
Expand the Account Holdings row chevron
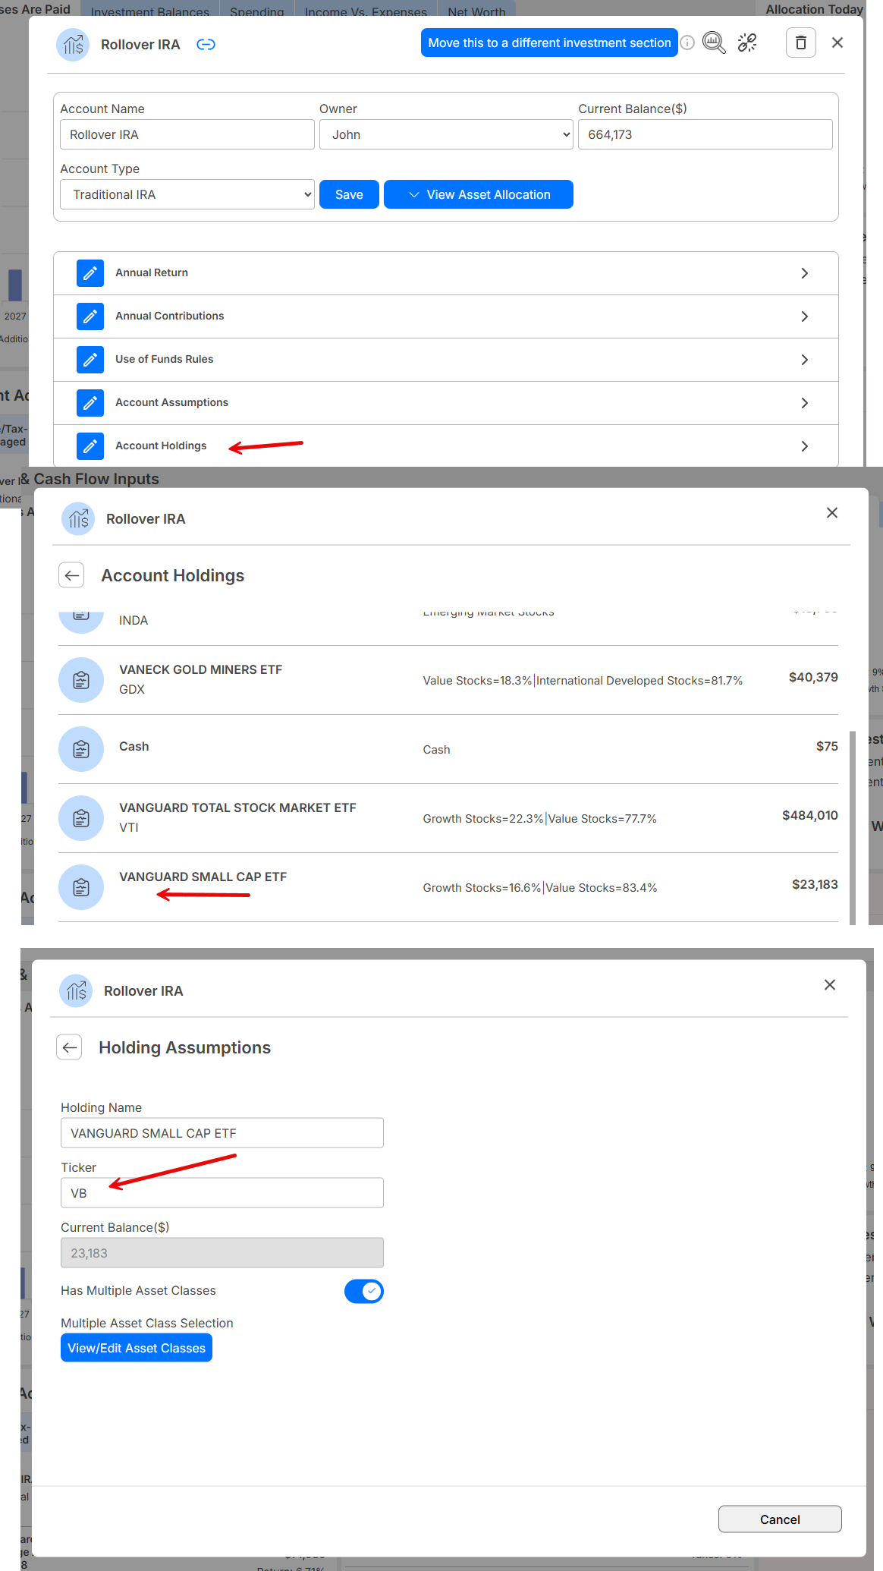tap(805, 446)
